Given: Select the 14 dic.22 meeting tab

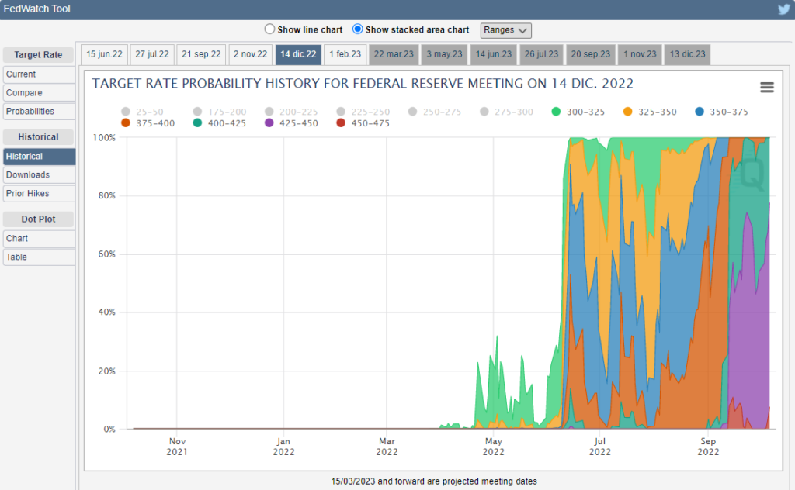Looking at the screenshot, I should (298, 54).
